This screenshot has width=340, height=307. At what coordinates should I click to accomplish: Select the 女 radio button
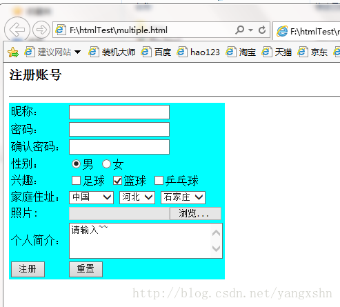point(106,164)
